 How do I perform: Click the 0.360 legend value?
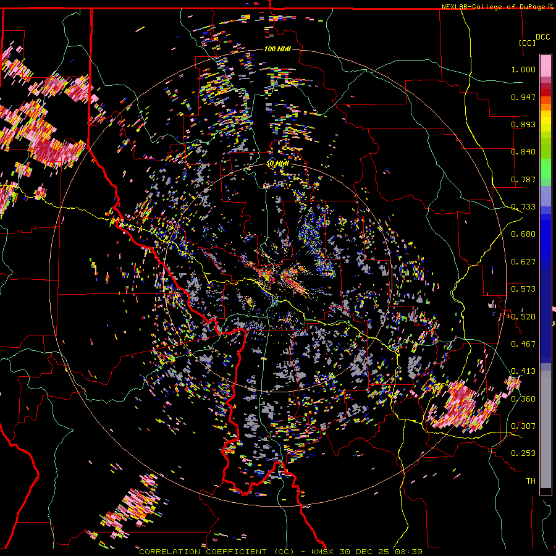523,398
